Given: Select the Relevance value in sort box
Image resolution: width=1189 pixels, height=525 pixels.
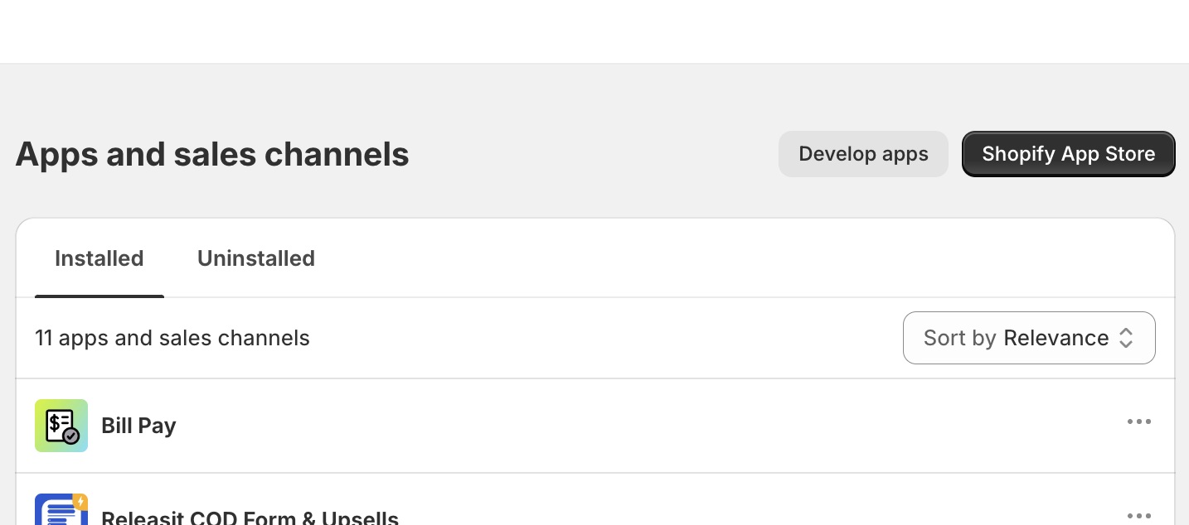Looking at the screenshot, I should click(1056, 338).
